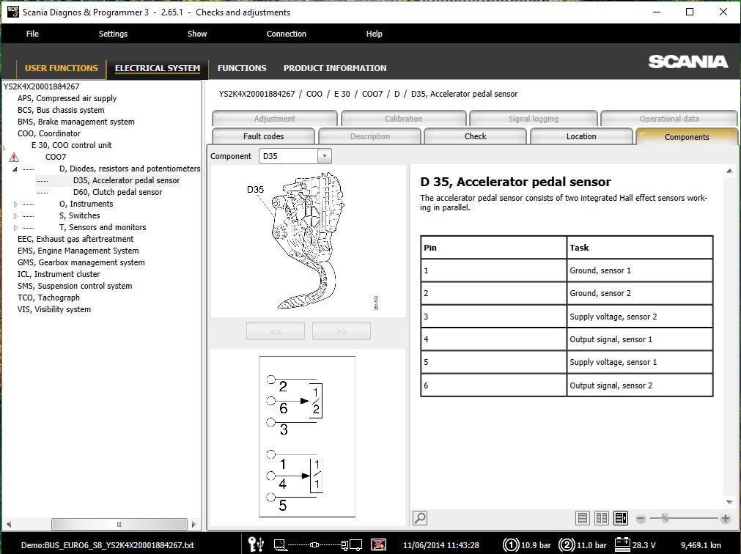Click the tree scrollbar left arrow
This screenshot has height=554, width=741.
click(9, 524)
